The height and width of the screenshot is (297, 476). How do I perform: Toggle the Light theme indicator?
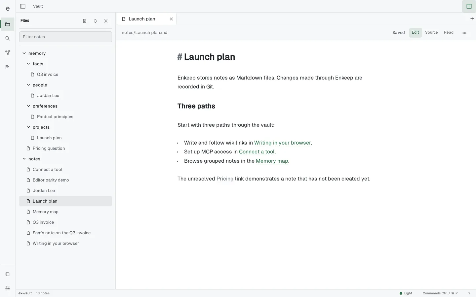[x=406, y=293]
